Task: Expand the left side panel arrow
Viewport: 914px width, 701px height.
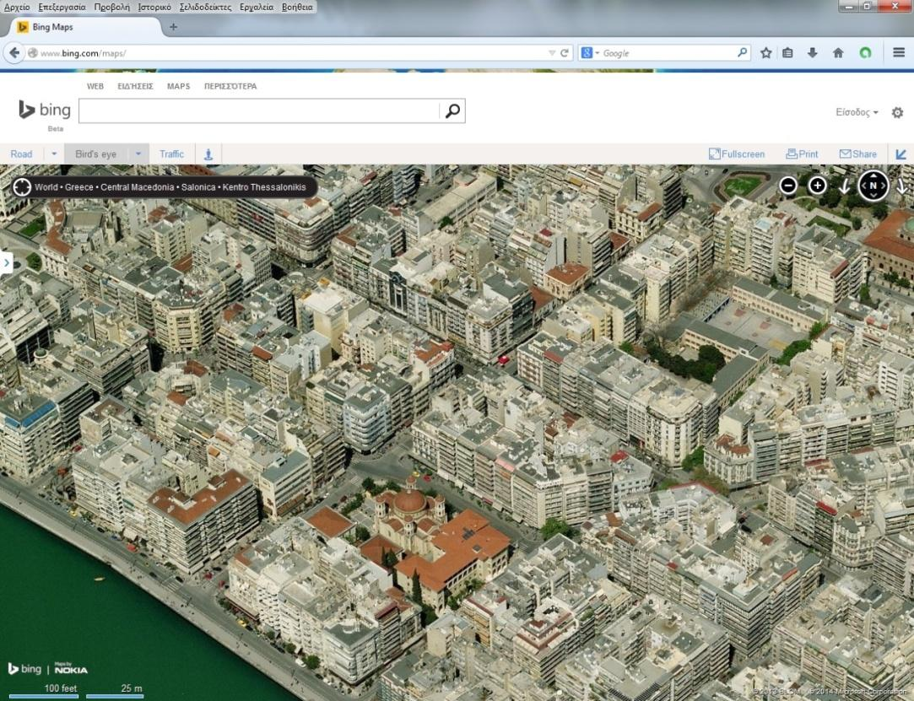Action: coord(6,263)
